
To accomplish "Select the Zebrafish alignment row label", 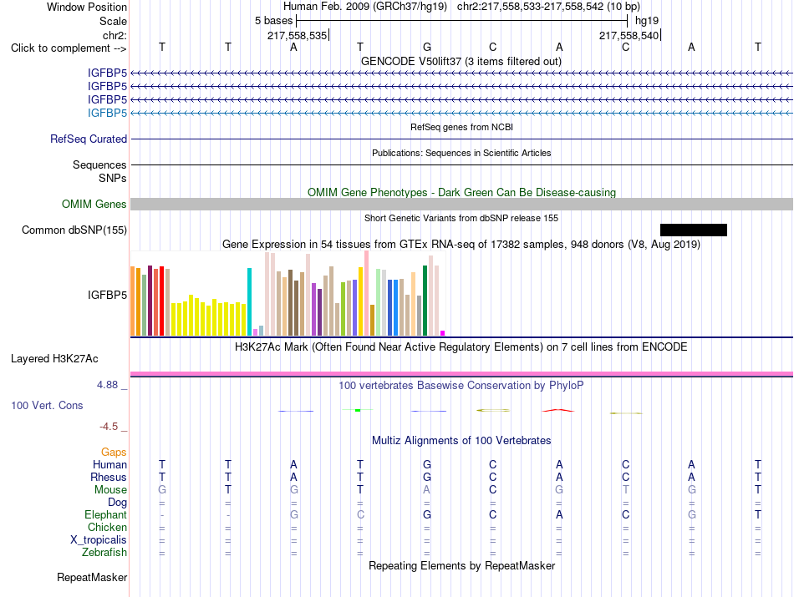I will [104, 553].
